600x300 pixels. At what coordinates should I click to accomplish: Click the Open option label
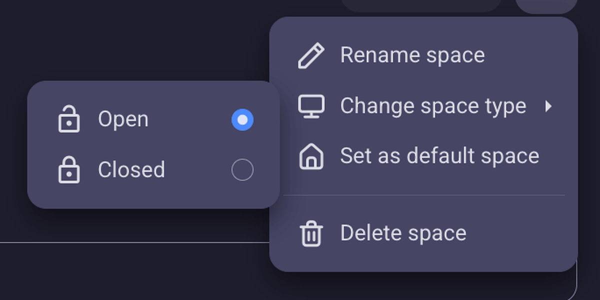point(124,118)
